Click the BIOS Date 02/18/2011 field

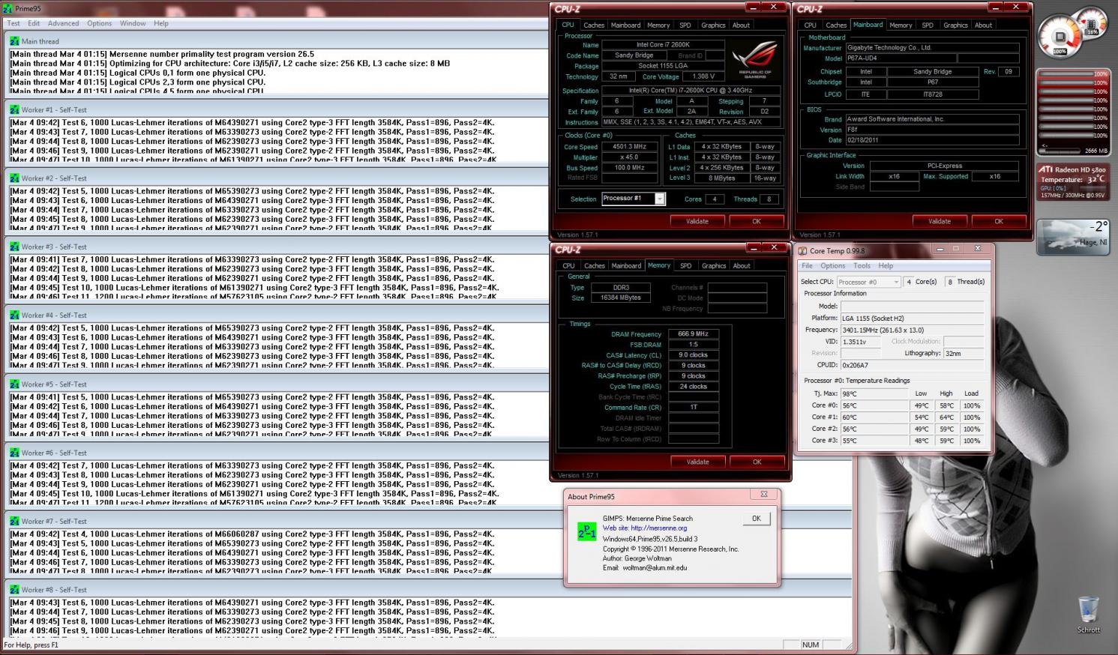point(932,140)
